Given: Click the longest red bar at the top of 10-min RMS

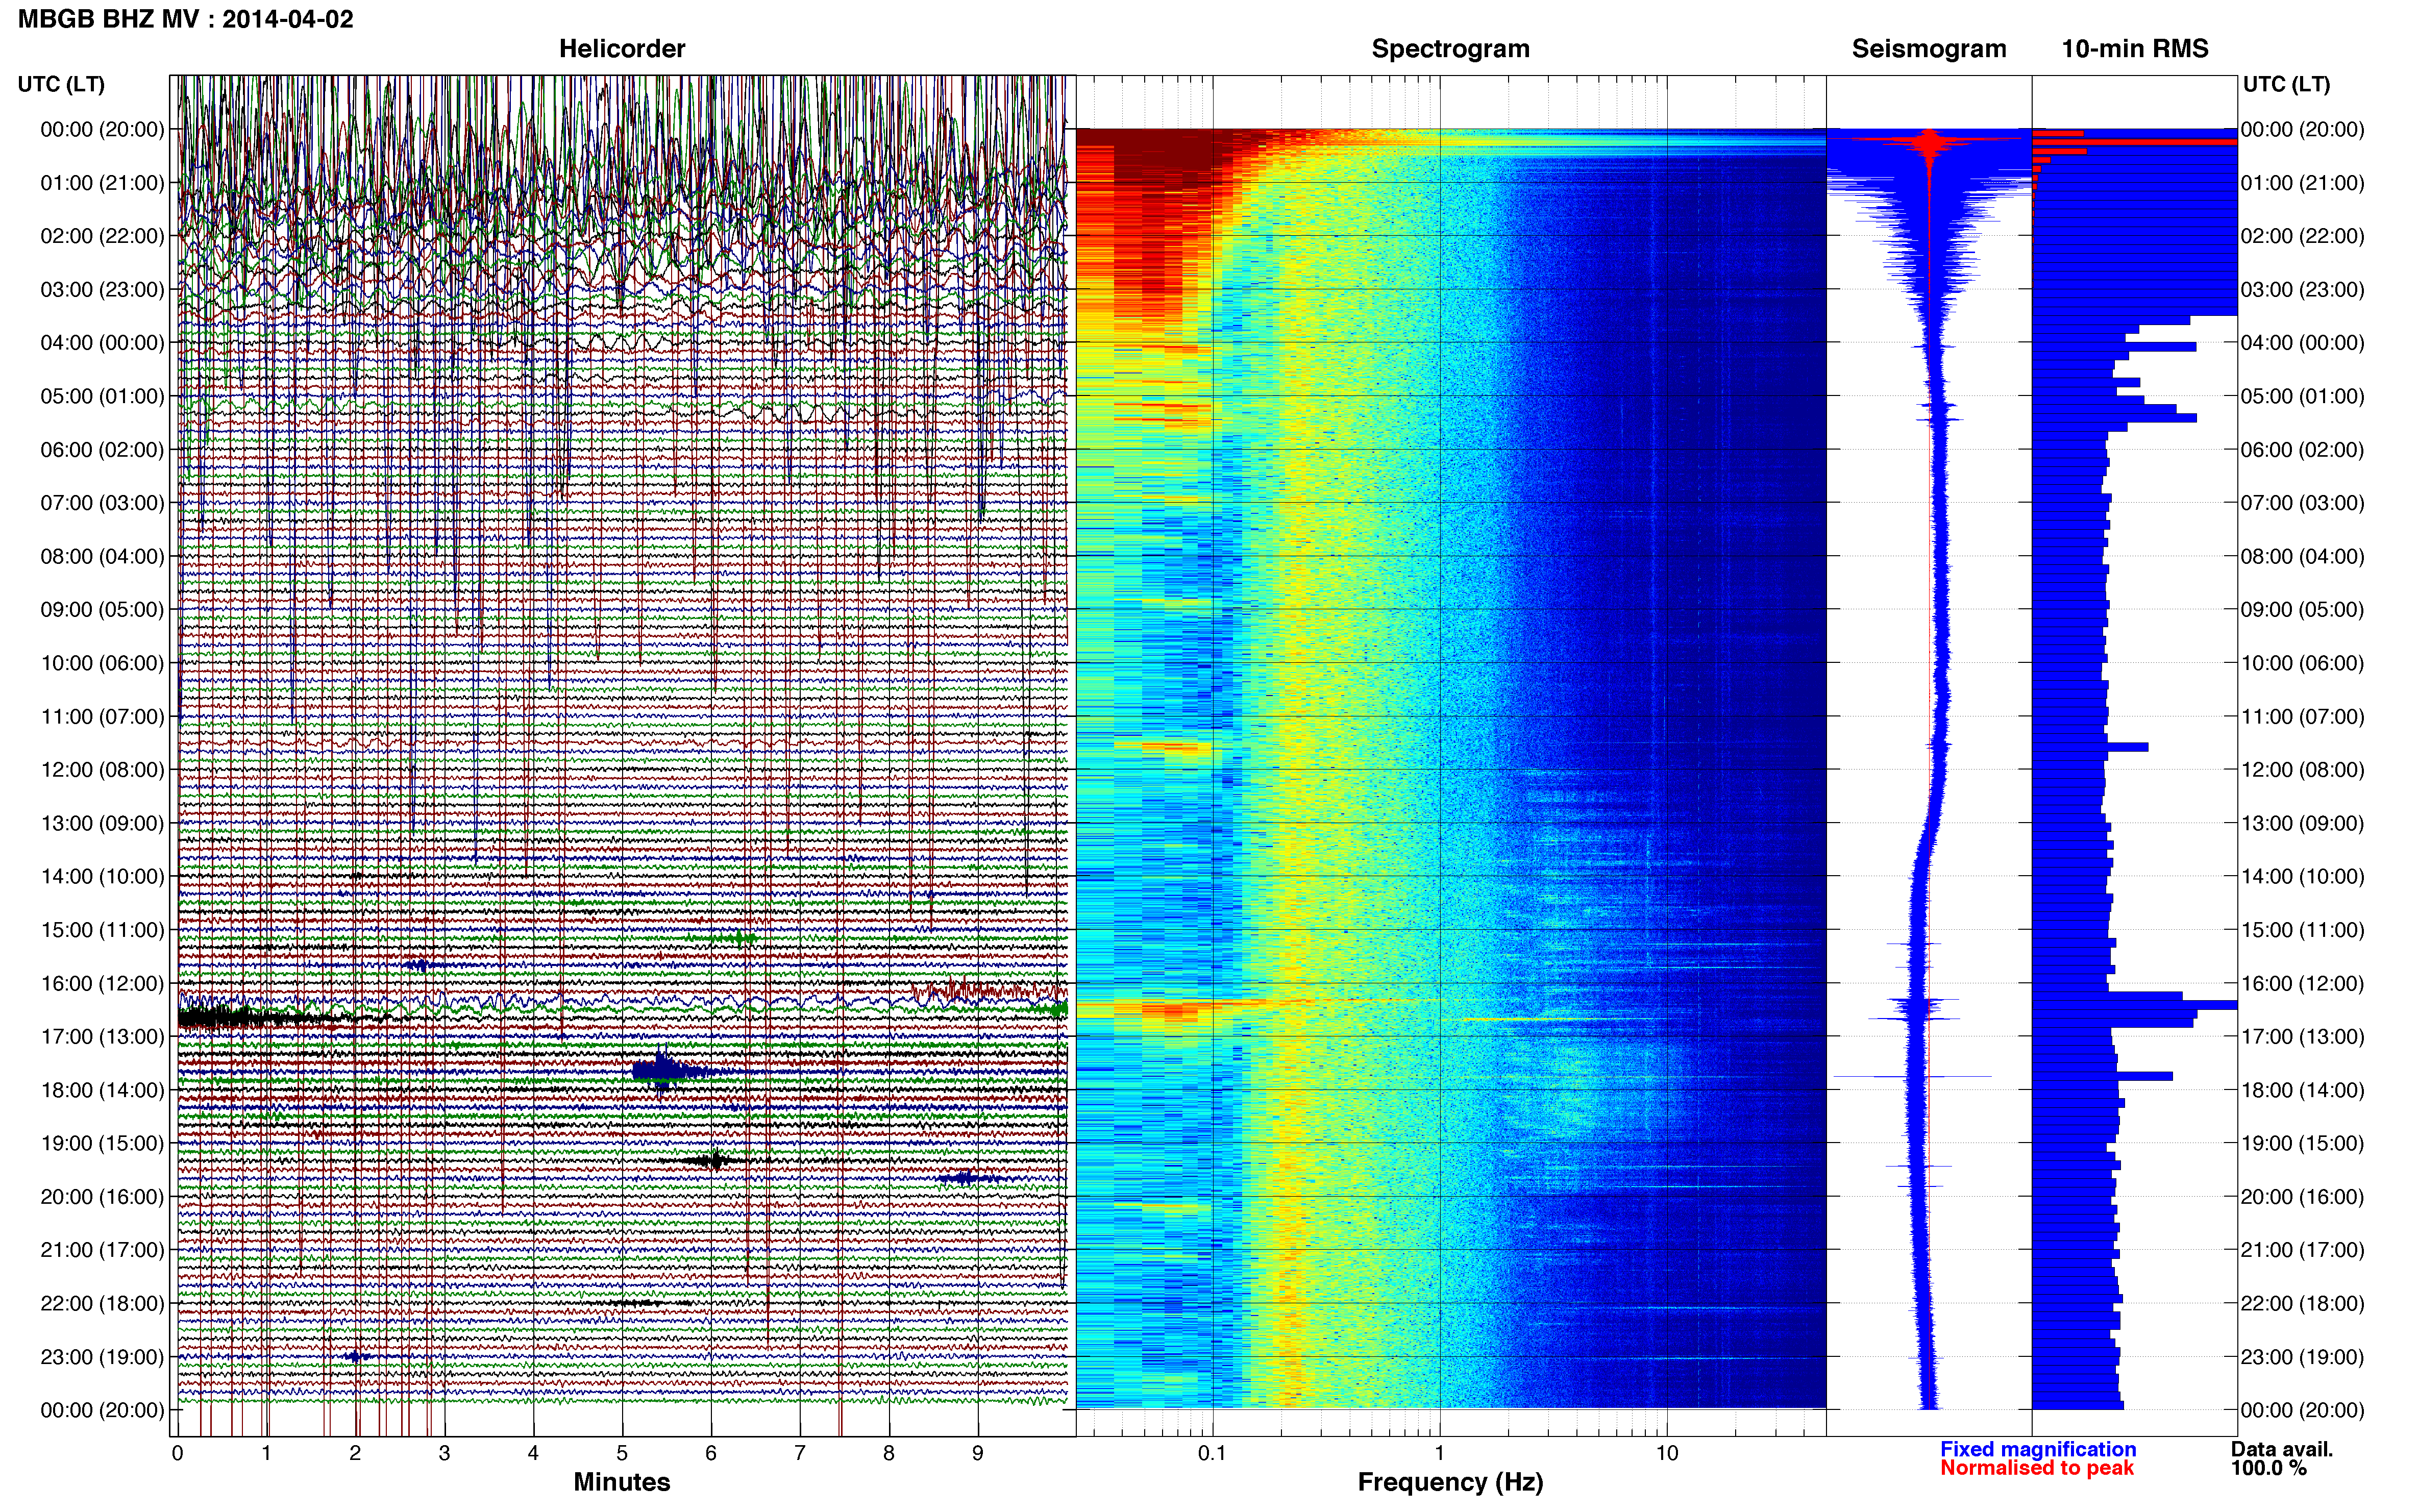Looking at the screenshot, I should [2134, 142].
